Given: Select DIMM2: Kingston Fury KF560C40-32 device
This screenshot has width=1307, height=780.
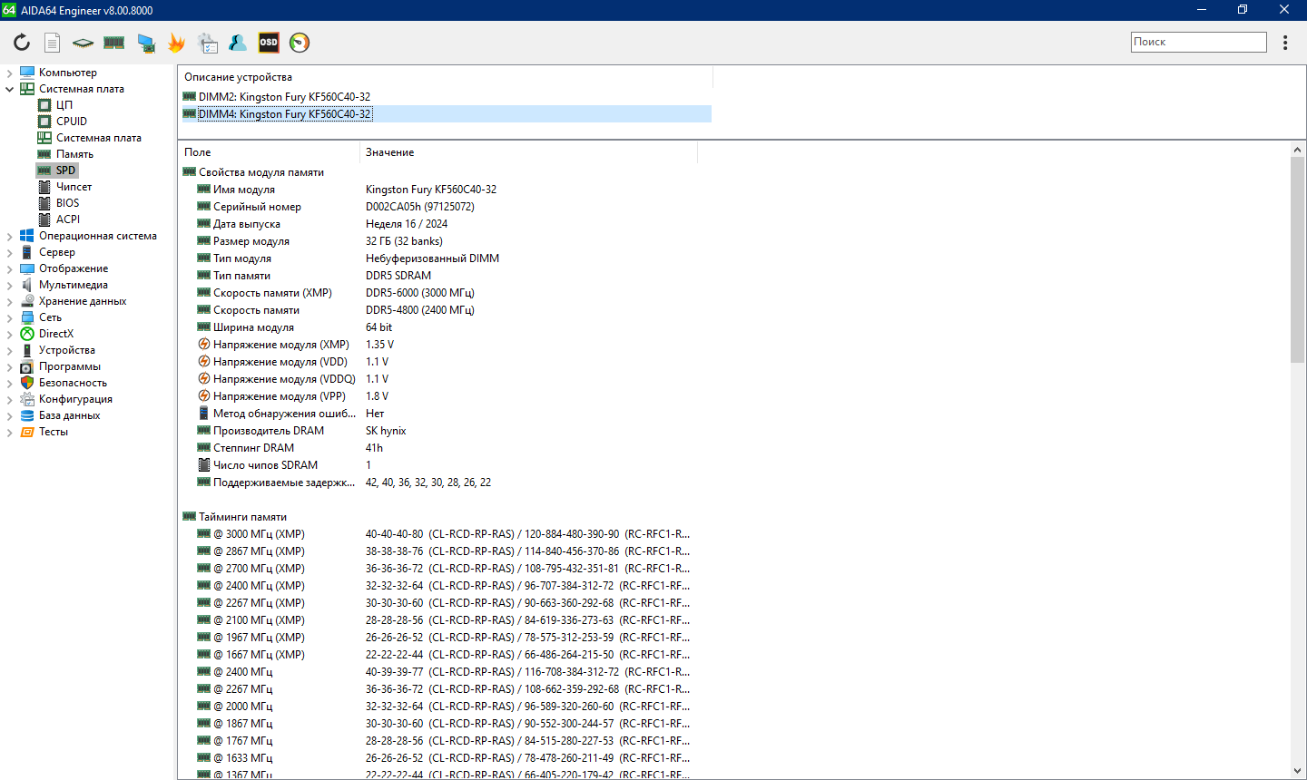Looking at the screenshot, I should [x=284, y=97].
